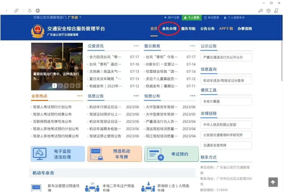Image resolution: width=283 pixels, height=192 pixels.
Task: Click the refresh page icon
Action: [x=30, y=11]
